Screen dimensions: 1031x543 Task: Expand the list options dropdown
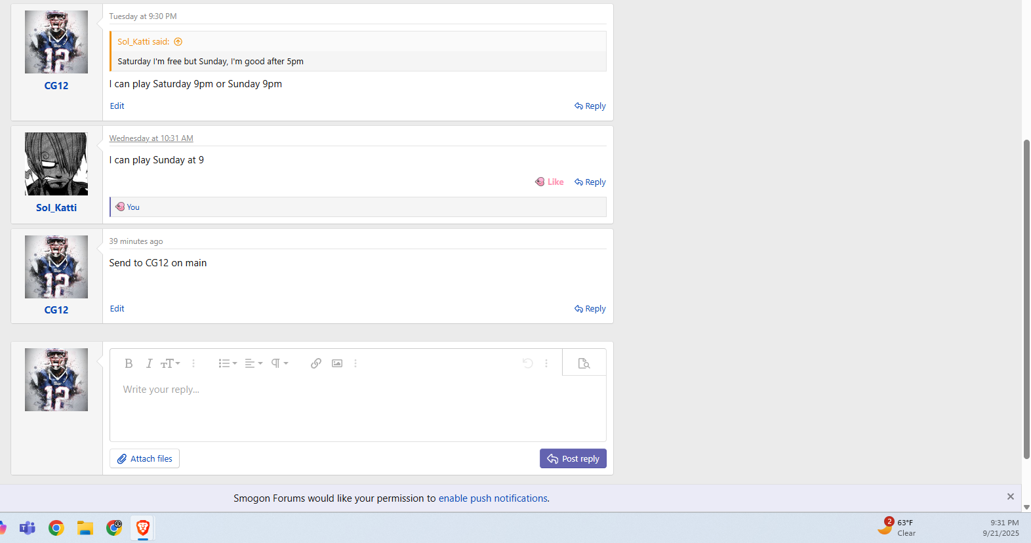click(x=228, y=363)
